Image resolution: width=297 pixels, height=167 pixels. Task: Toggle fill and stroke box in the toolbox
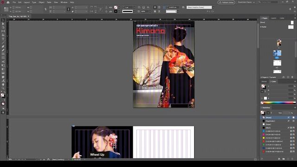click(x=3, y=96)
